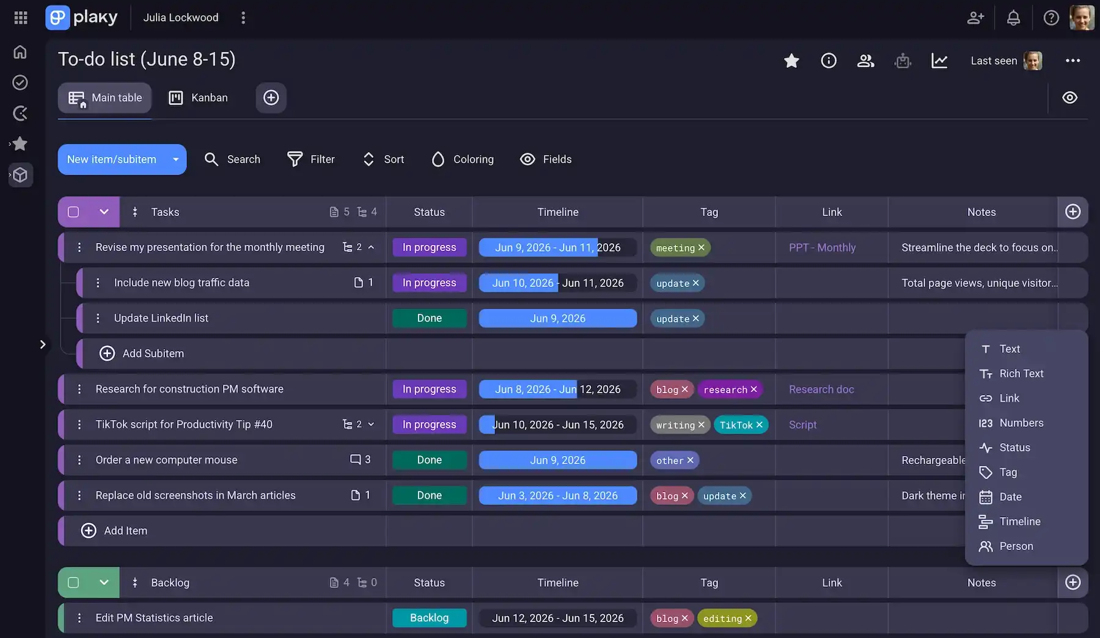Open timeline progress Jun 9, 2026 - Jun 11, 2026

[x=558, y=247]
